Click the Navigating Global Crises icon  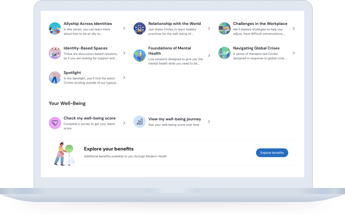point(225,53)
